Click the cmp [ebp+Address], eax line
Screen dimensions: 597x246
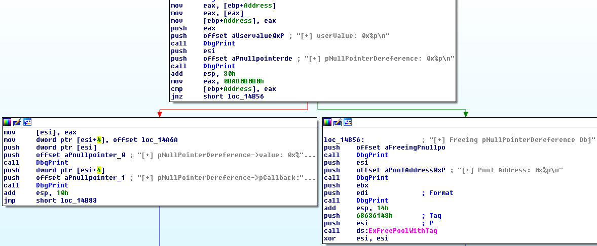223,89
